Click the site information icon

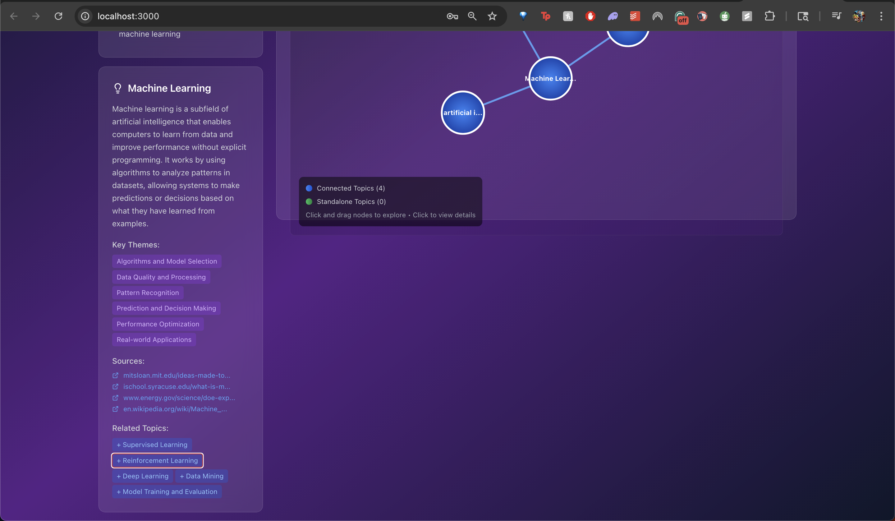coord(85,16)
